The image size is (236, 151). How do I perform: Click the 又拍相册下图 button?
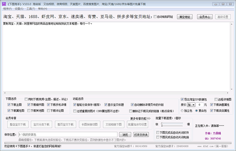pyautogui.click(x=114, y=124)
